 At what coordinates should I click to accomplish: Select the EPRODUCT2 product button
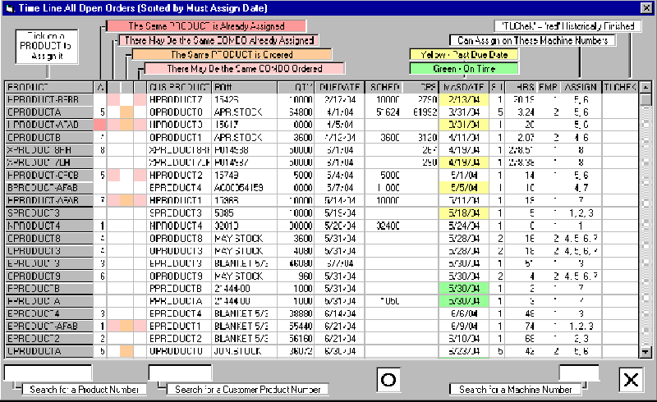[49, 339]
